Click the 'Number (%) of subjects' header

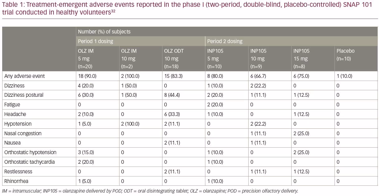[104, 32]
